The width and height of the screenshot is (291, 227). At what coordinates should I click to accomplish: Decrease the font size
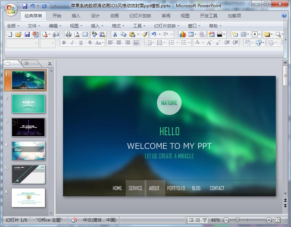[218, 43]
